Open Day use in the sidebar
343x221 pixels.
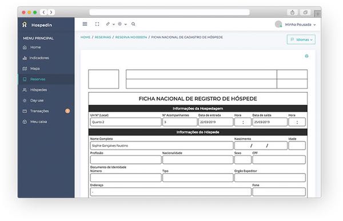coord(46,101)
